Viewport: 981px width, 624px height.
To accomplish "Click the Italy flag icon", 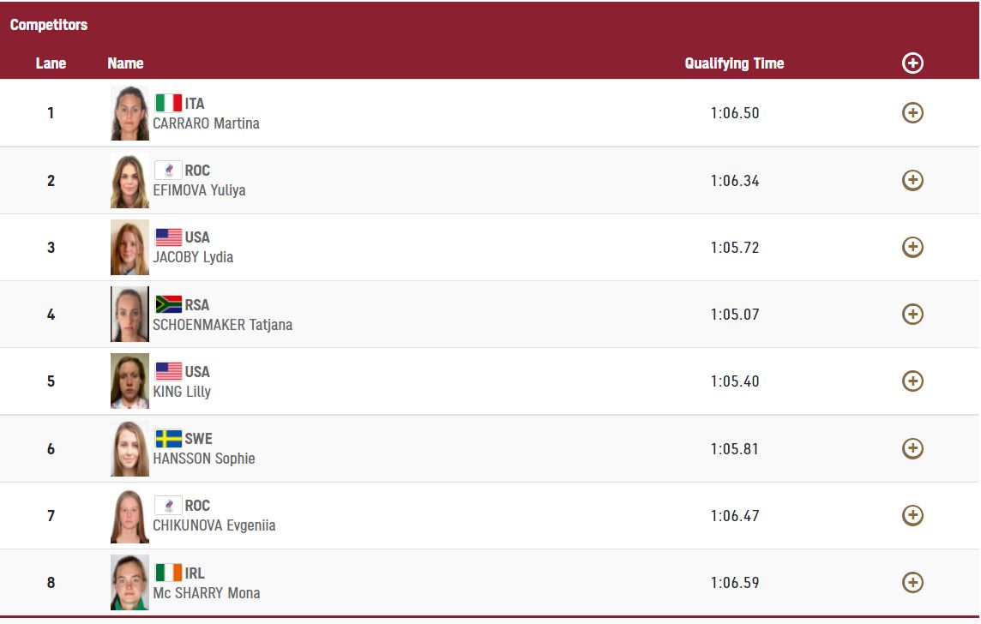I will pos(168,103).
